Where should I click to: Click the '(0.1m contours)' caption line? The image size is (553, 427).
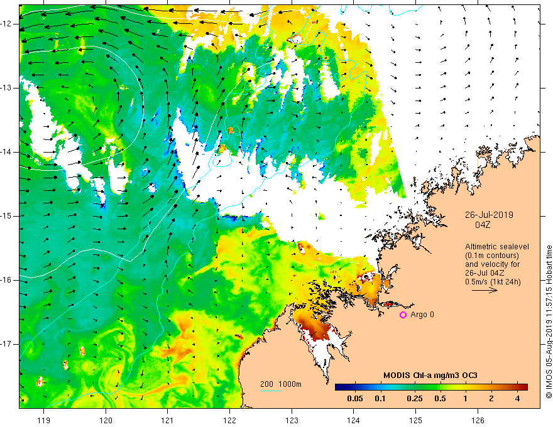(x=492, y=256)
